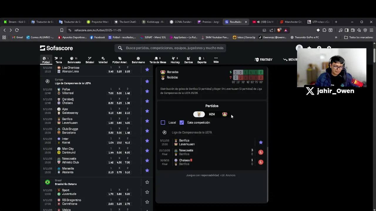This screenshot has height=211, width=376.
Task: Open the Béisbol sport tab
Action: [x=90, y=60]
